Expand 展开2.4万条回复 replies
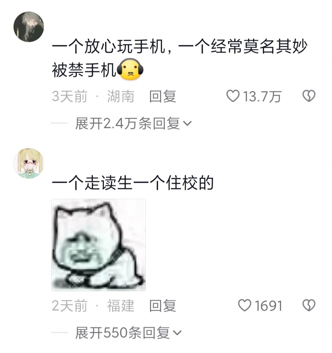This screenshot has height=353, width=332. (x=133, y=123)
